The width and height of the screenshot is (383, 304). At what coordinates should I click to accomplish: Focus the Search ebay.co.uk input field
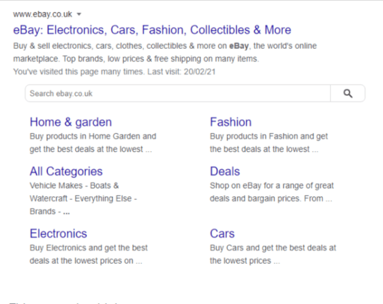pyautogui.click(x=178, y=93)
